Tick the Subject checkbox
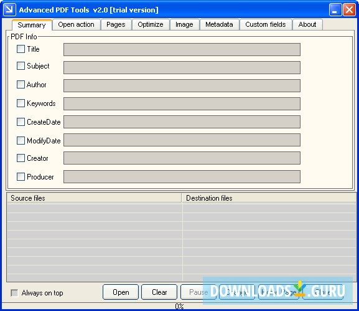359x311 pixels. coord(21,66)
